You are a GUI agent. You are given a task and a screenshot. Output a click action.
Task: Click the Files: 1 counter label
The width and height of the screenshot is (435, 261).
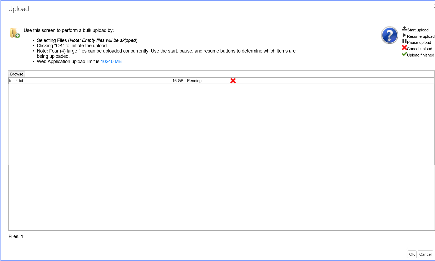(16, 236)
